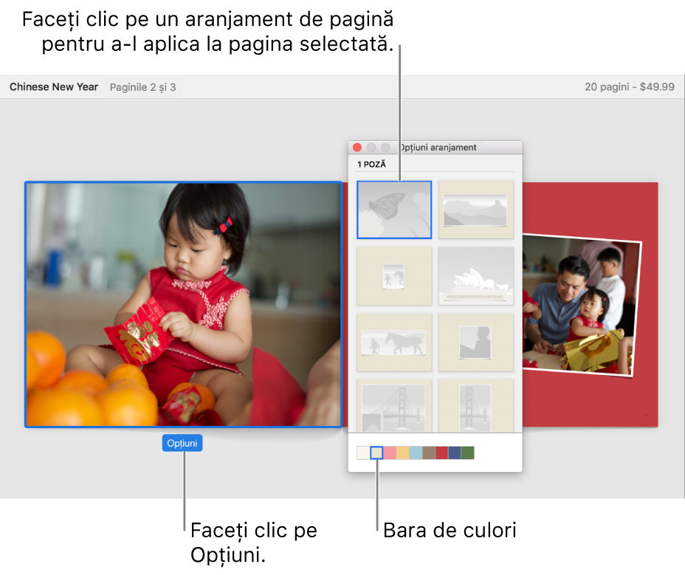Viewport: 685px width, 575px height.
Task: Select the red color swatch
Action: click(x=441, y=452)
